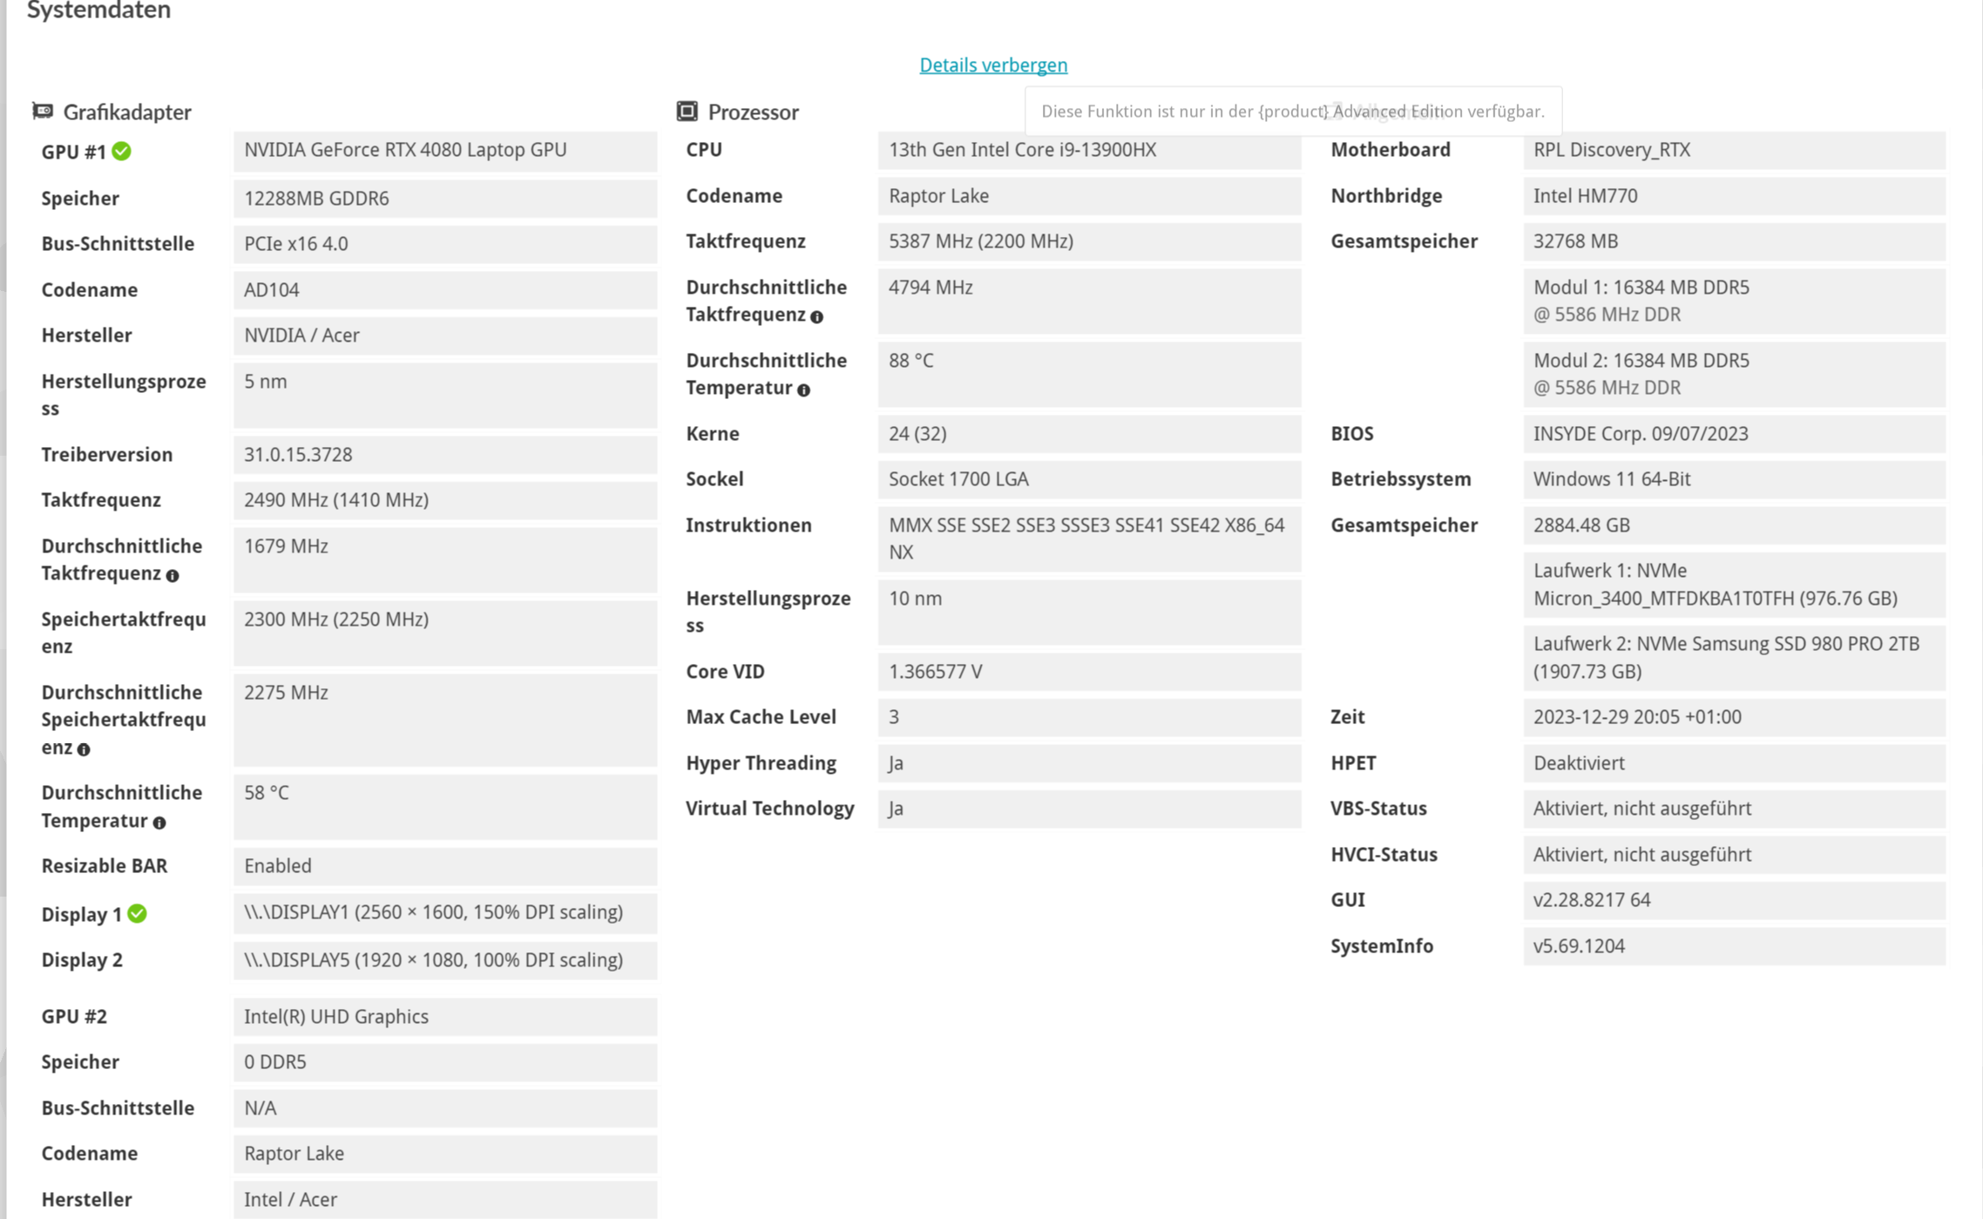Viewport: 1983px width, 1219px height.
Task: Click the Treiberversion value 31.0.15.3728
Action: (444, 454)
